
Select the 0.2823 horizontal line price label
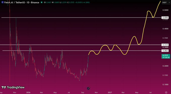click(x=165, y=51)
